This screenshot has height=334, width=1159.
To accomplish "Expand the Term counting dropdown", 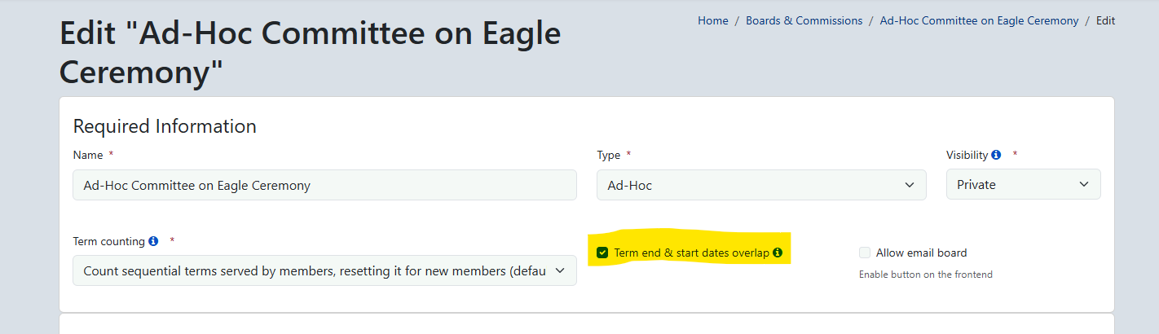I will pos(324,270).
